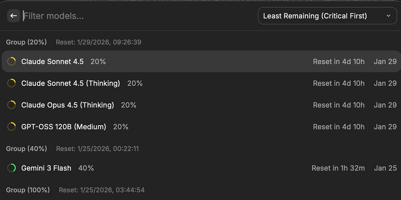Click the green Gemini 3 Flash quota ring
The width and height of the screenshot is (401, 200).
point(11,168)
